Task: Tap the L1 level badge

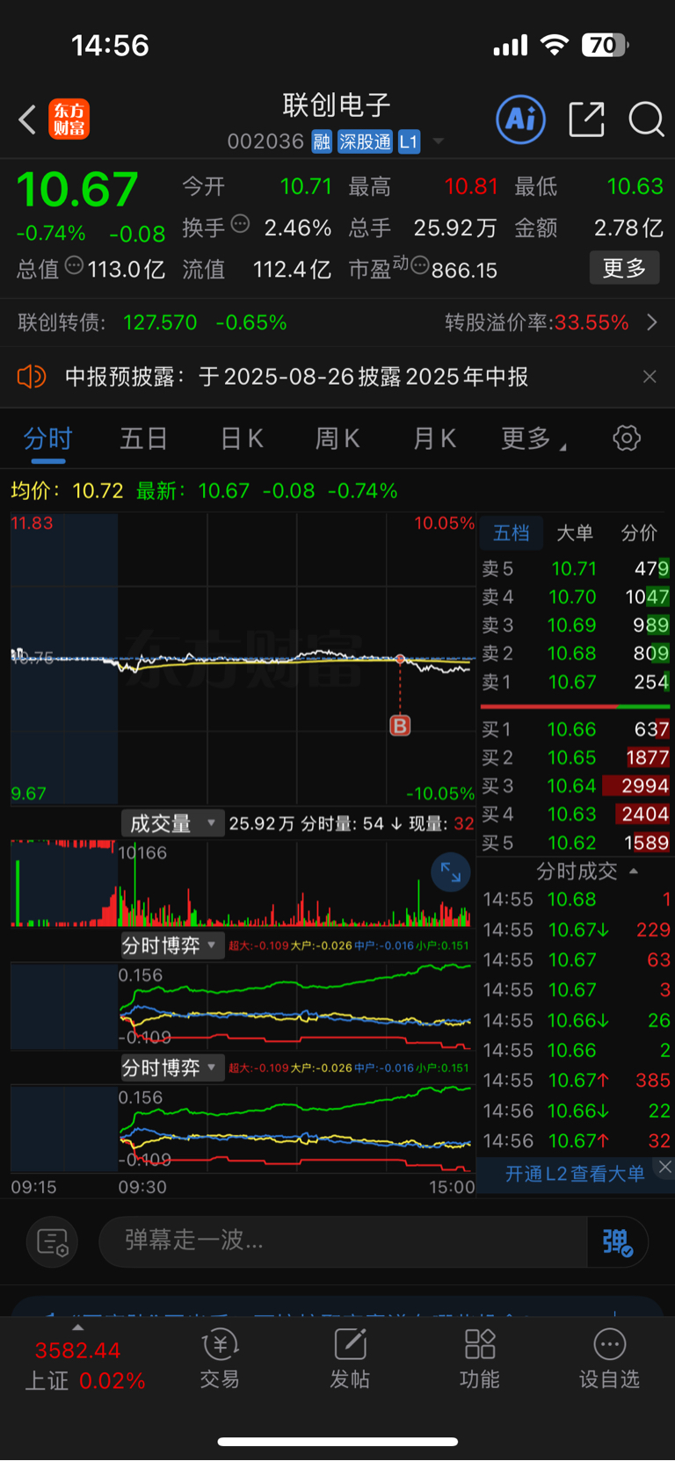Action: [409, 141]
